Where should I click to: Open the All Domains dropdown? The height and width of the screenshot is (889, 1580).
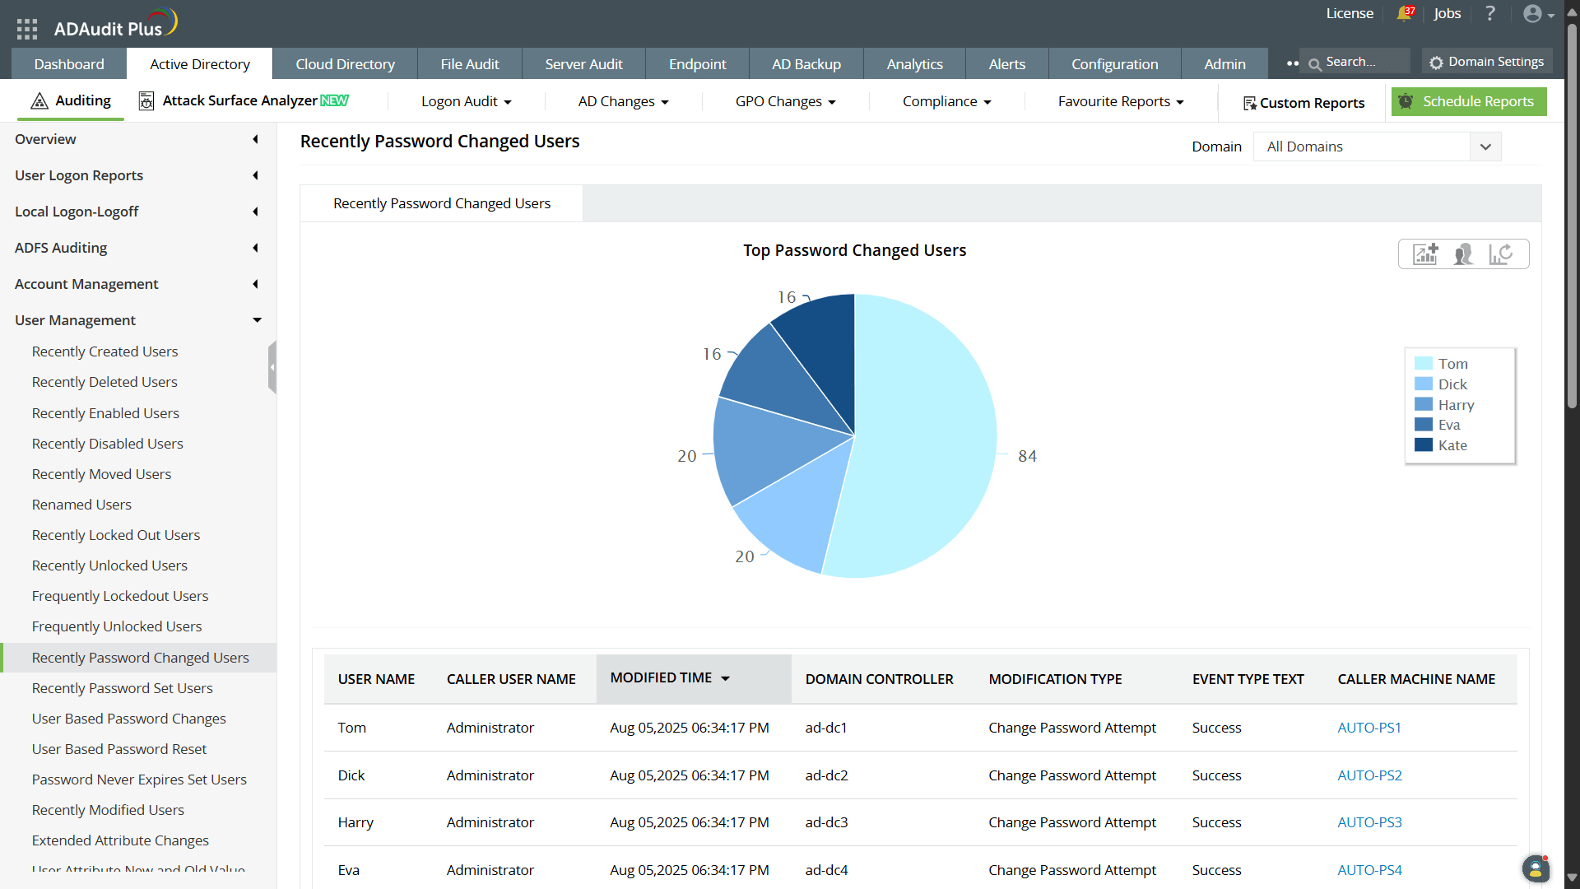[x=1485, y=147]
